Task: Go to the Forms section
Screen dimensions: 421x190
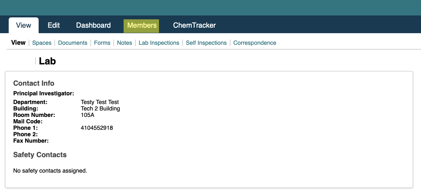Action: click(102, 43)
